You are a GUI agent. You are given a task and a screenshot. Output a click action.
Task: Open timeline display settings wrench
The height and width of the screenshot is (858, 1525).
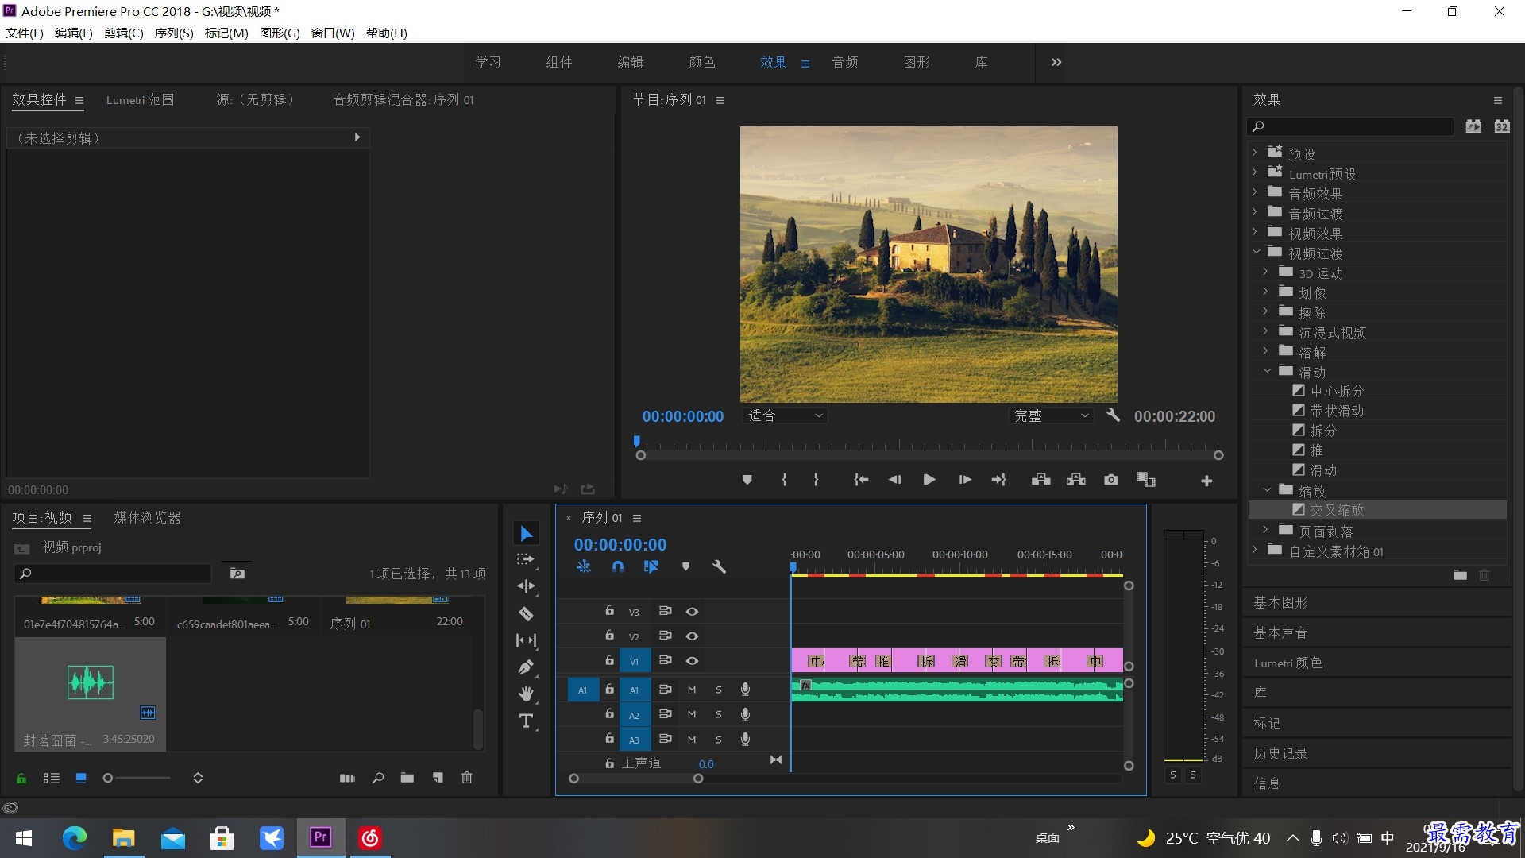tap(719, 566)
